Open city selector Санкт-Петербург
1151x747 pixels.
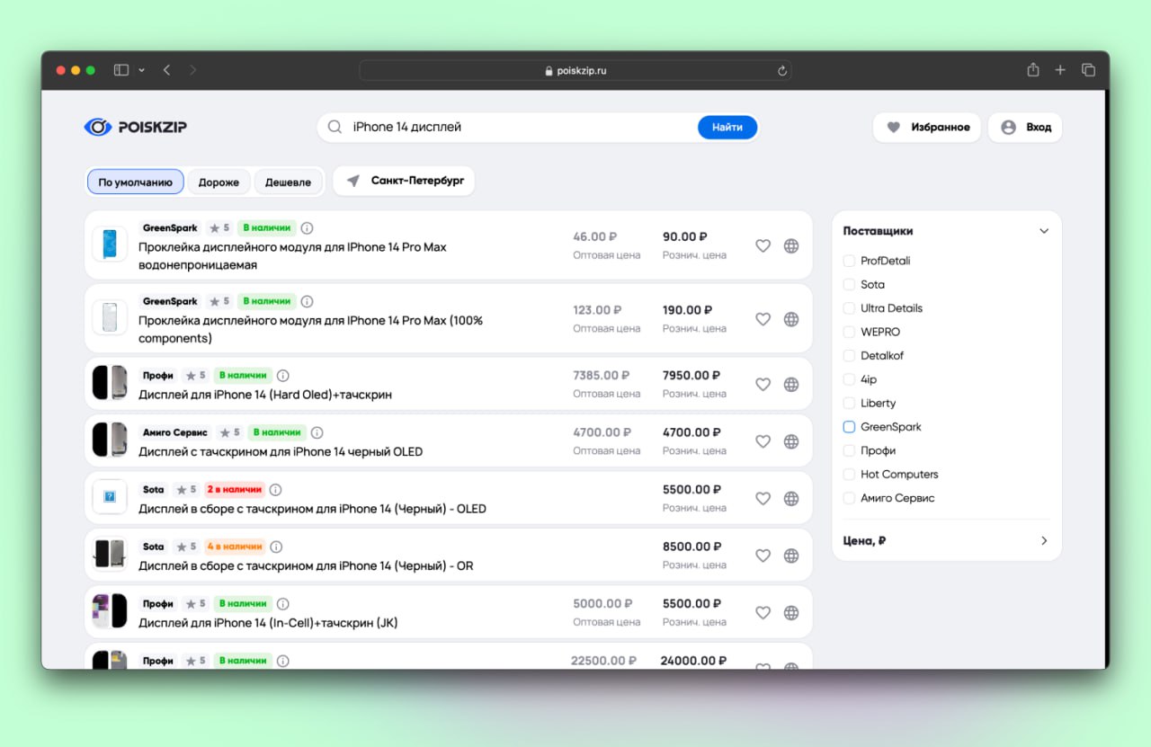[404, 181]
